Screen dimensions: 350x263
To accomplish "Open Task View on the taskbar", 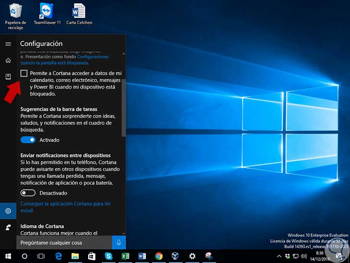I will pos(41,256).
